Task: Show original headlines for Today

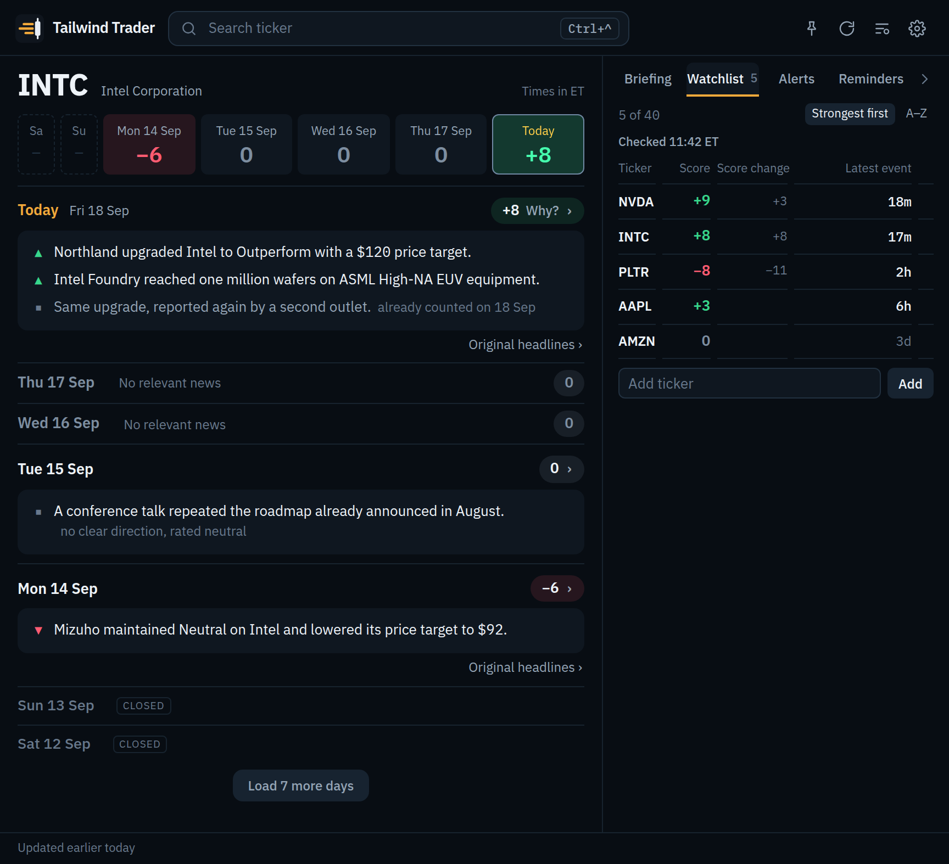Action: click(525, 345)
